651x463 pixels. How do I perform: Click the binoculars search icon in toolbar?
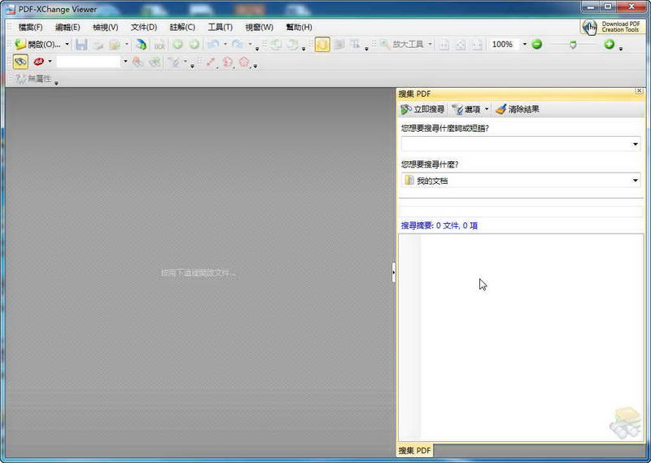coord(21,62)
